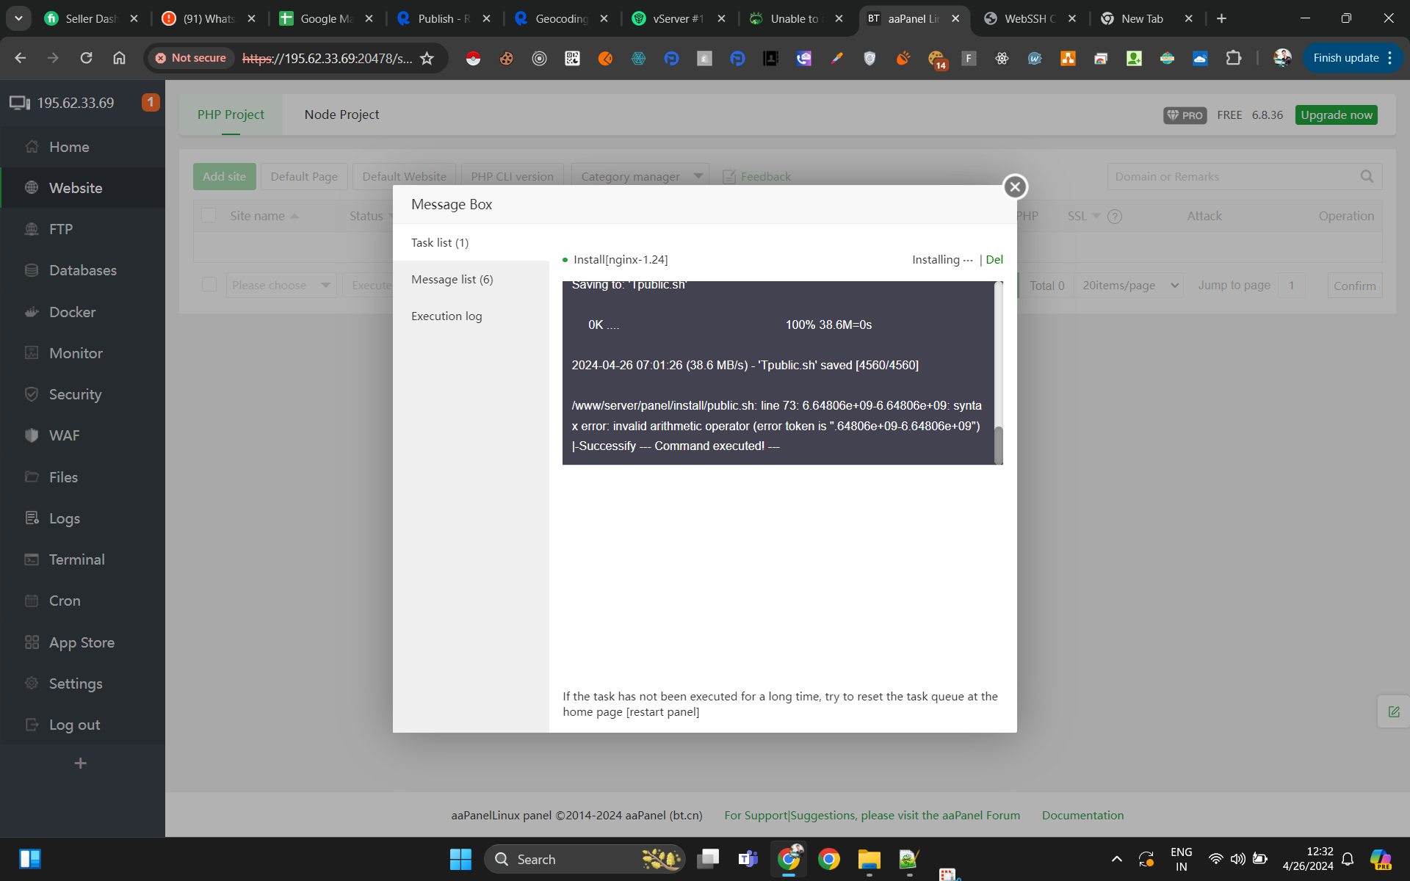Open the Execution log tab
Image resolution: width=1410 pixels, height=881 pixels.
(446, 316)
